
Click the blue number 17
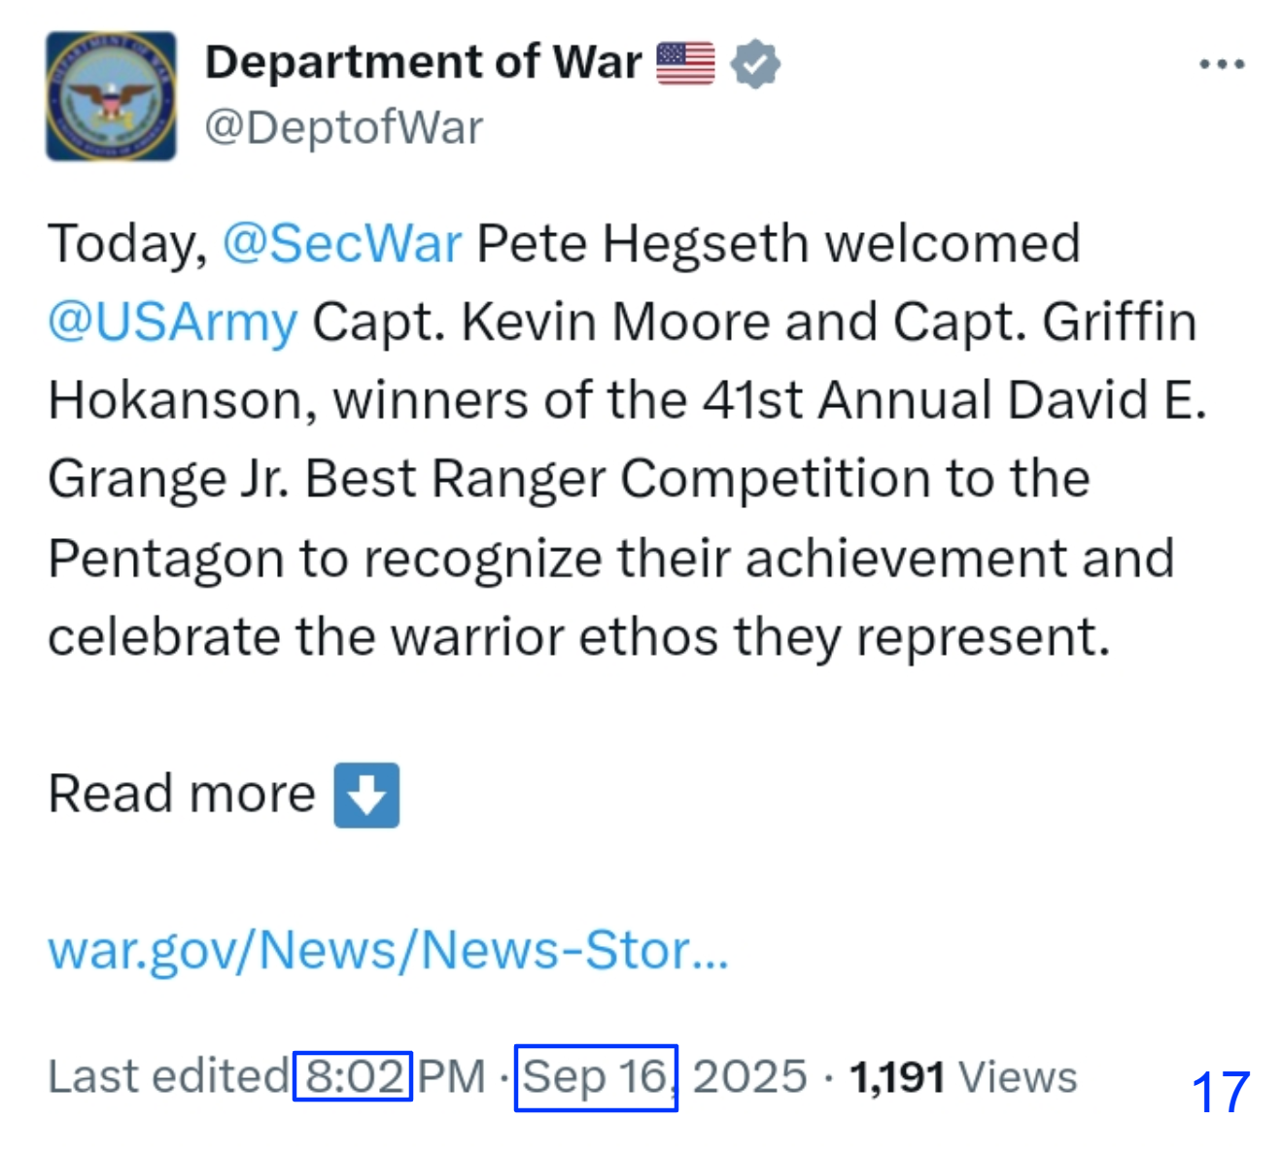(1220, 1093)
